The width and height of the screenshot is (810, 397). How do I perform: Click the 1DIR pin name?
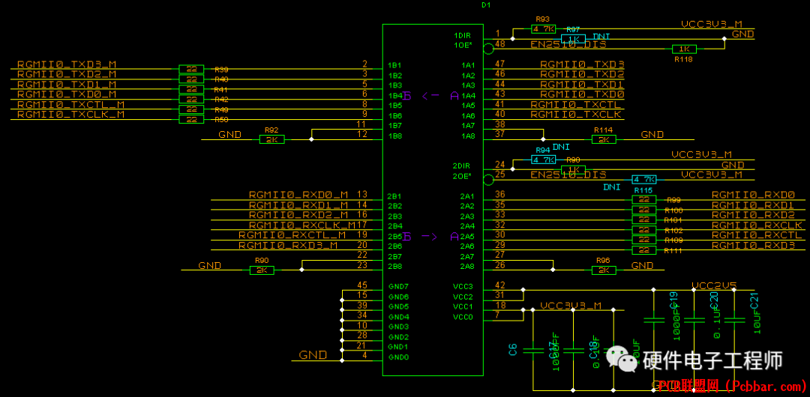[462, 36]
